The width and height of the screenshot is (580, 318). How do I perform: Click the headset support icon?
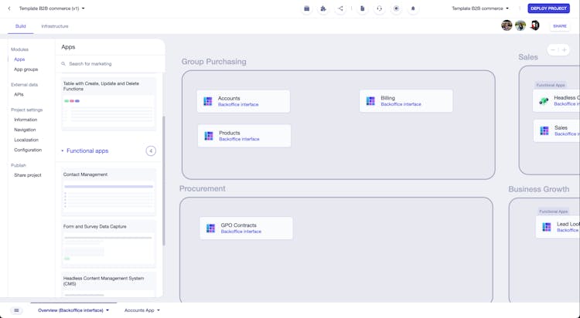[x=380, y=8]
